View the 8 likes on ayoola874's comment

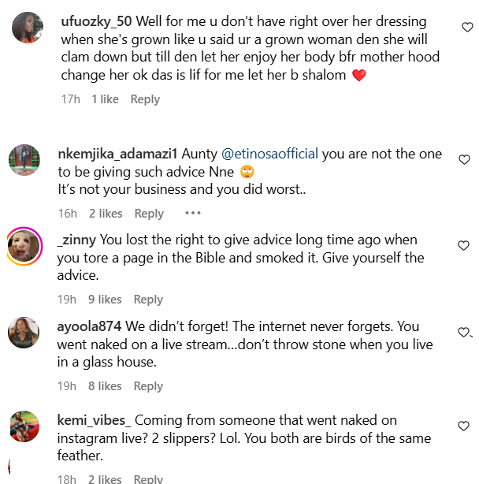(x=105, y=386)
